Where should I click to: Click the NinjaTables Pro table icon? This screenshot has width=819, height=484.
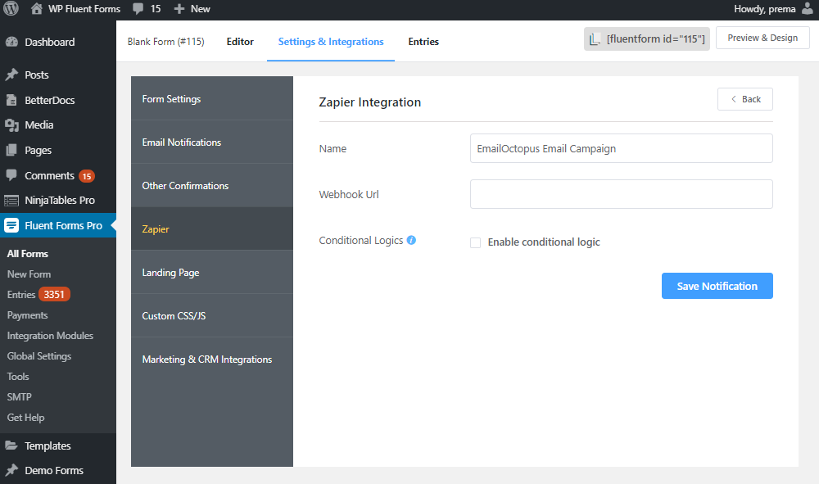(11, 201)
